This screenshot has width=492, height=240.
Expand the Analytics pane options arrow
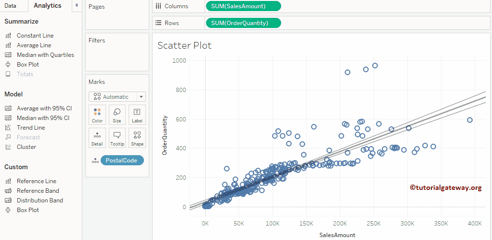coord(76,5)
